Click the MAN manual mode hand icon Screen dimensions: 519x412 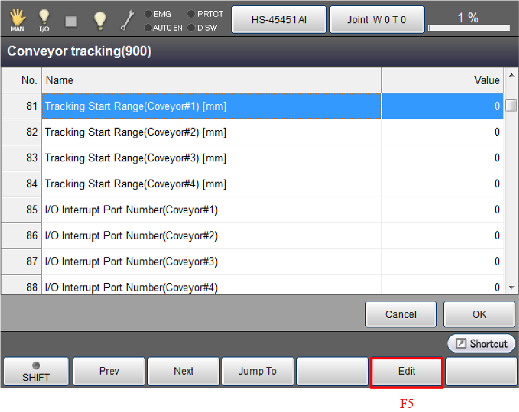17,20
